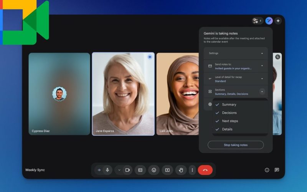Click the Gemini note-taking pencil icon
Image resolution: width=307 pixels, height=192 pixels.
269,21
